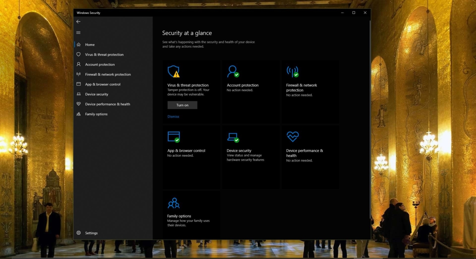Open the Settings gear at bottom left

pos(79,233)
